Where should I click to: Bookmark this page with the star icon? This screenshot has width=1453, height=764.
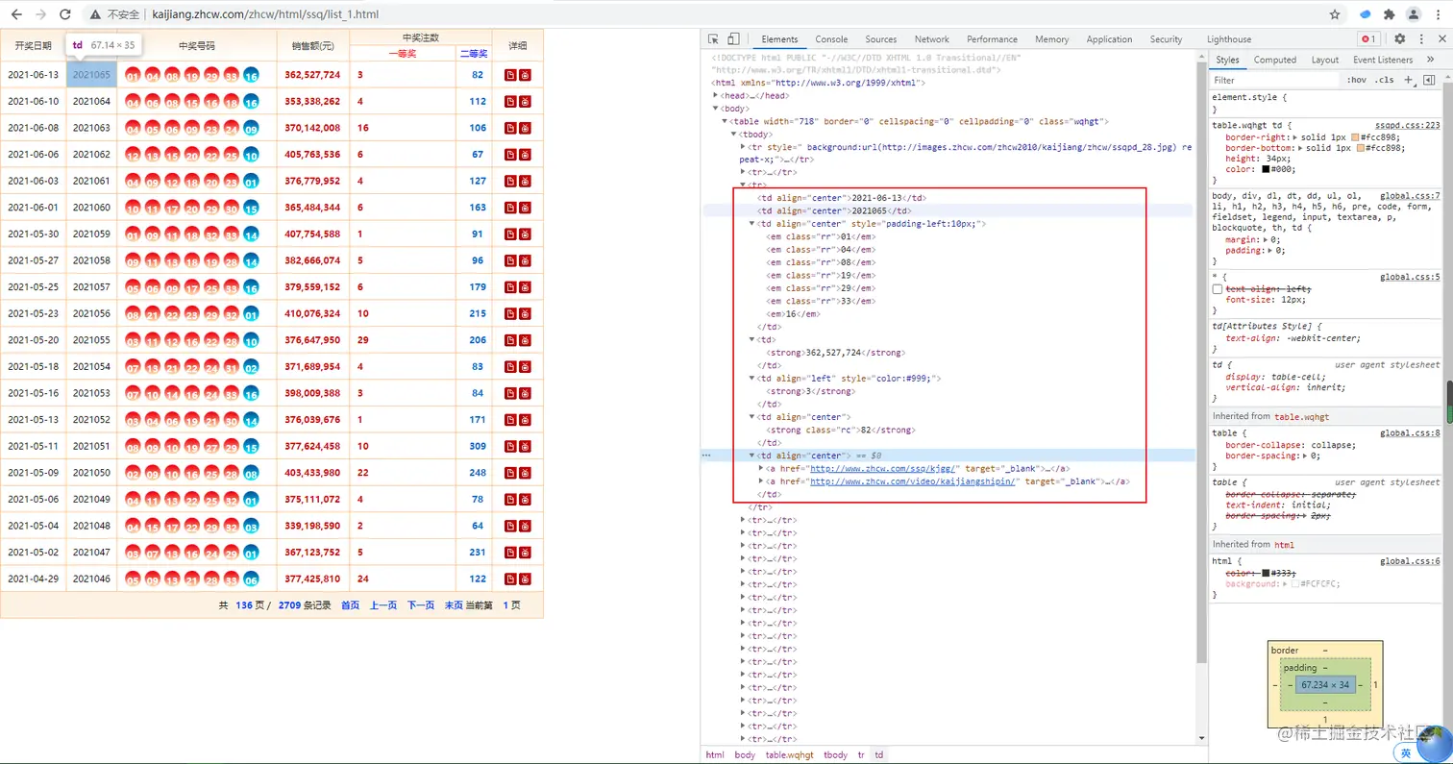(x=1335, y=14)
